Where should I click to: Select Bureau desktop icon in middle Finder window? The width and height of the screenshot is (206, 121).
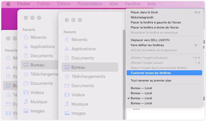coord(26,65)
